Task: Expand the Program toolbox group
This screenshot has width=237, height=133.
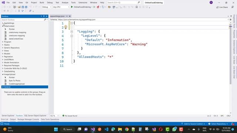Action: 3,42
